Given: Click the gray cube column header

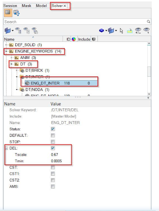Looking at the screenshot, I should tap(94, 39).
